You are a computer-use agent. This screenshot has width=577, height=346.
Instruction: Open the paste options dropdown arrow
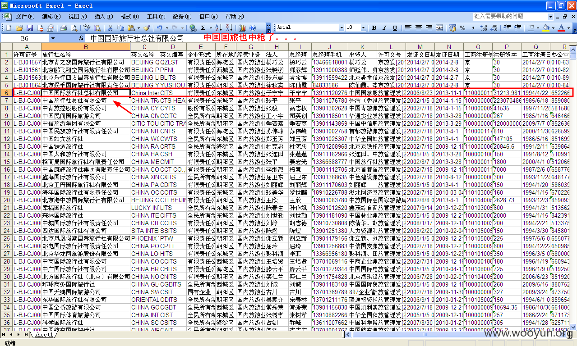click(138, 27)
